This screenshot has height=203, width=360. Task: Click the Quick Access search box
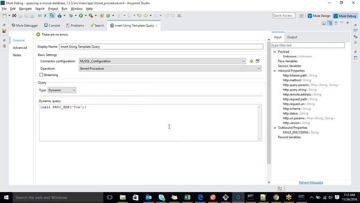283,16
